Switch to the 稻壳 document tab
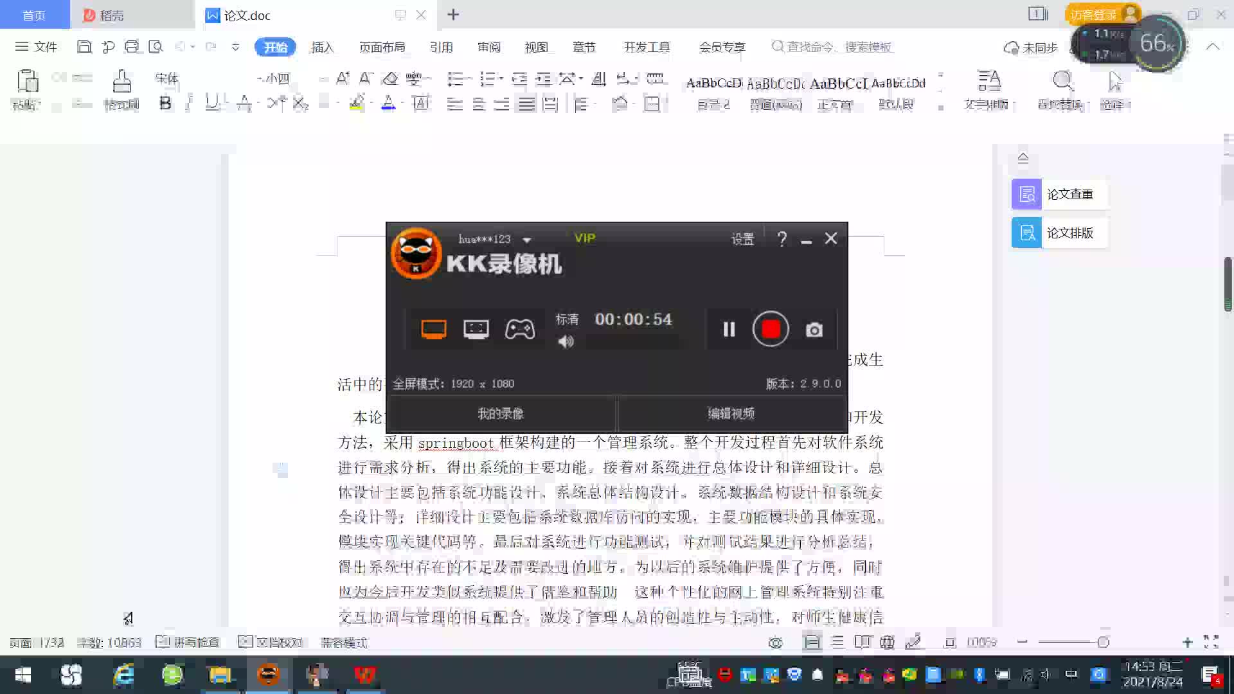The height and width of the screenshot is (694, 1234). pos(132,15)
